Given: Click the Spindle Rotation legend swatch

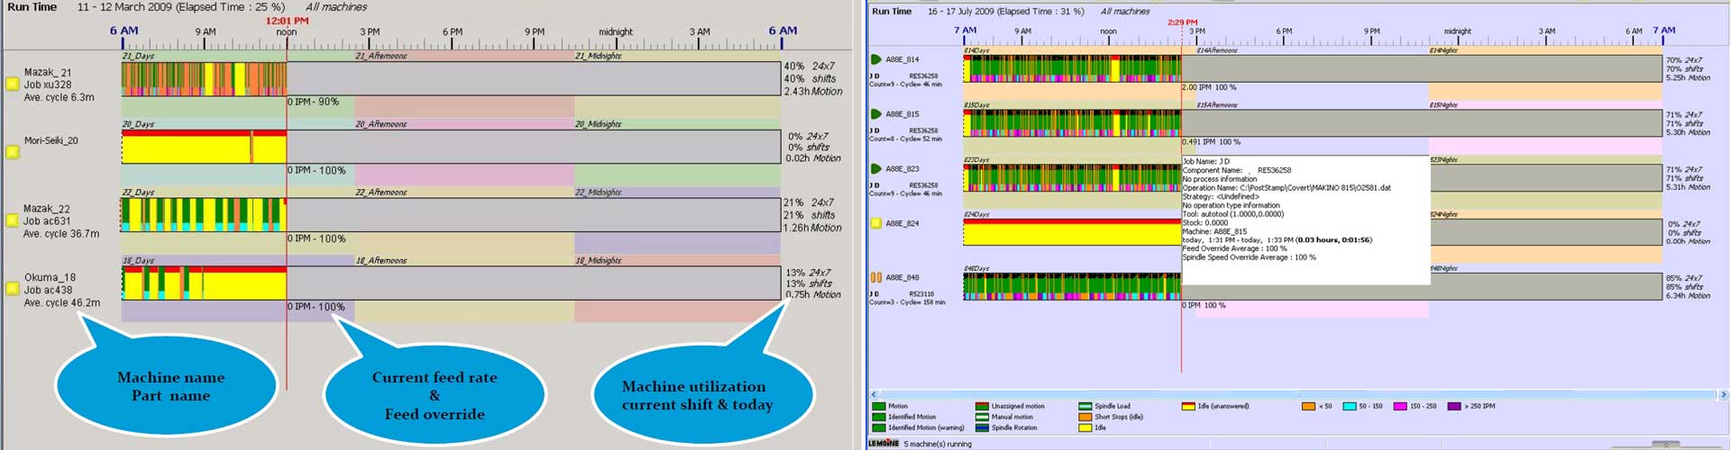Looking at the screenshot, I should point(982,427).
